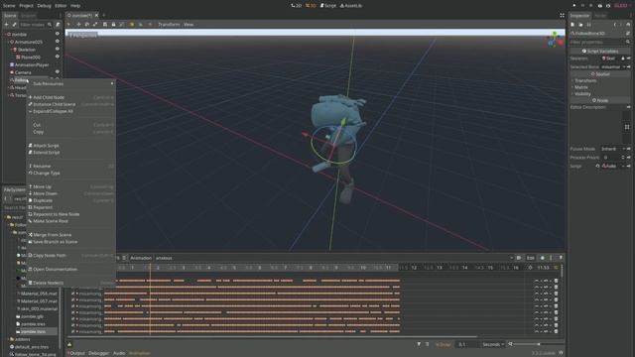Open the Audio bottom panel

click(119, 353)
